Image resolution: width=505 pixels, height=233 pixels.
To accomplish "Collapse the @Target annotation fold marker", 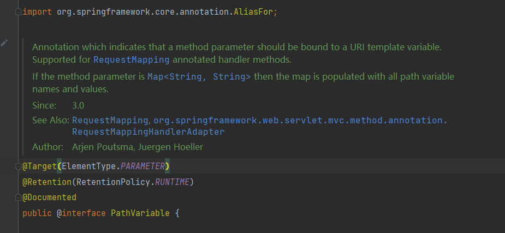I will coord(18,166).
